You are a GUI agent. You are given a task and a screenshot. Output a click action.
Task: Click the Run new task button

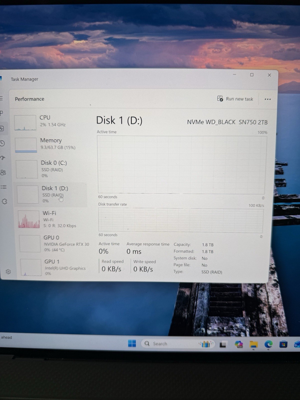tap(235, 99)
